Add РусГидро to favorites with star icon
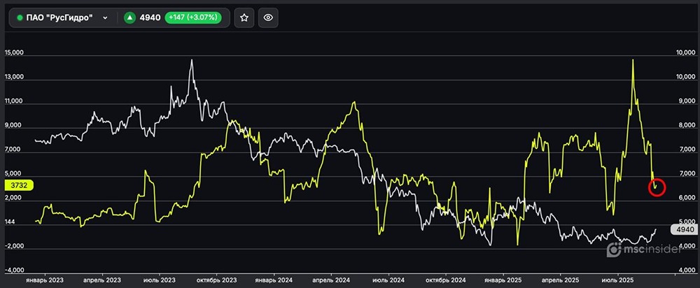This screenshot has width=700, height=288. (x=244, y=18)
